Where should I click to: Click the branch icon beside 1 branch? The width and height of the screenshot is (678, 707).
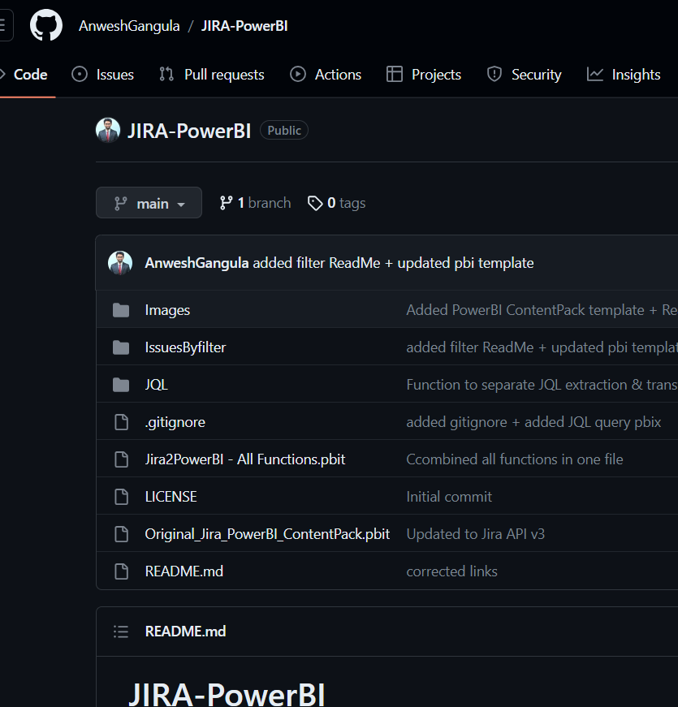(226, 204)
